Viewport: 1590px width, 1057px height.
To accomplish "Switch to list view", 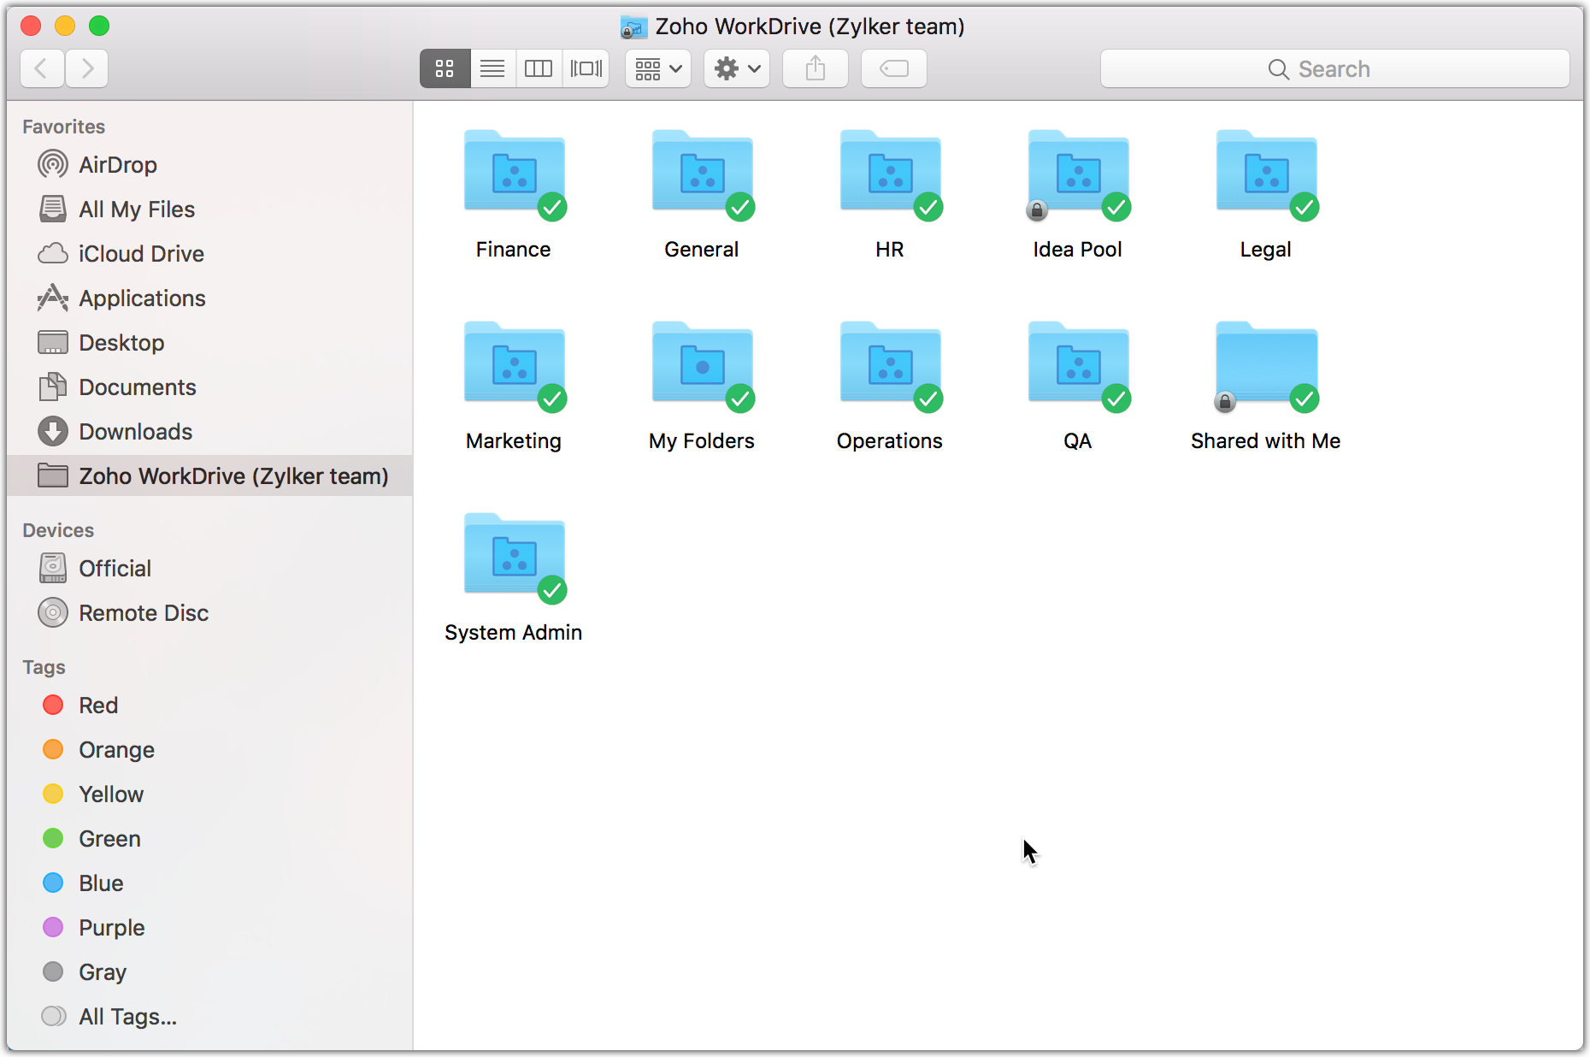I will pos(492,68).
